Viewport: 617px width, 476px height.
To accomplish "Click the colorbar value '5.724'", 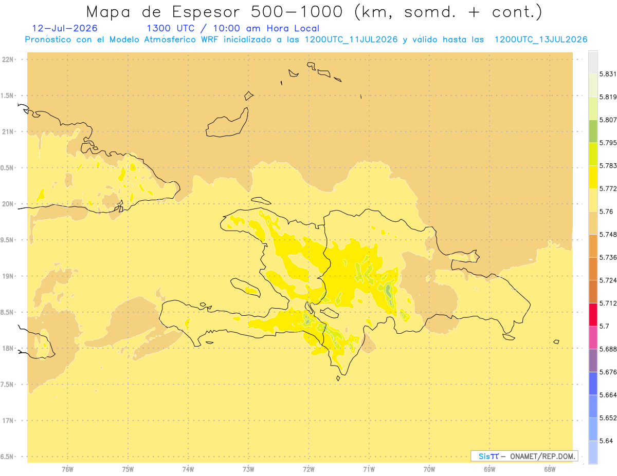I will [608, 280].
